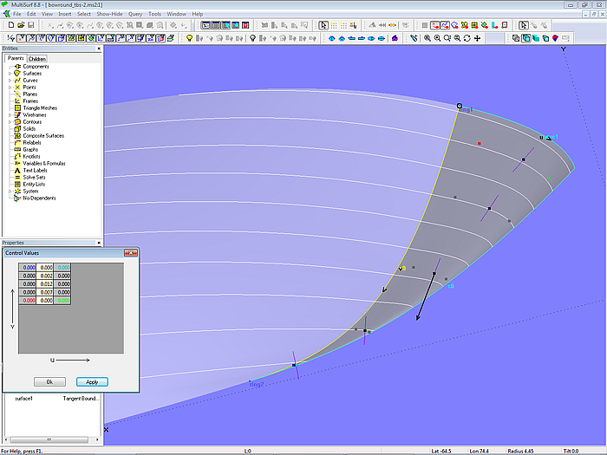Click the 0.012 control value cell
The image size is (607, 455).
point(46,283)
